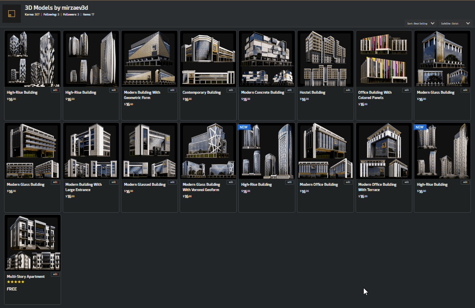This screenshot has width=475, height=308.
Task: Open the Hostel Building thumbnail
Action: 325,58
